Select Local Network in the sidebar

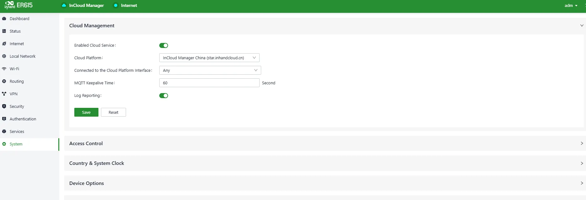pyautogui.click(x=29, y=56)
